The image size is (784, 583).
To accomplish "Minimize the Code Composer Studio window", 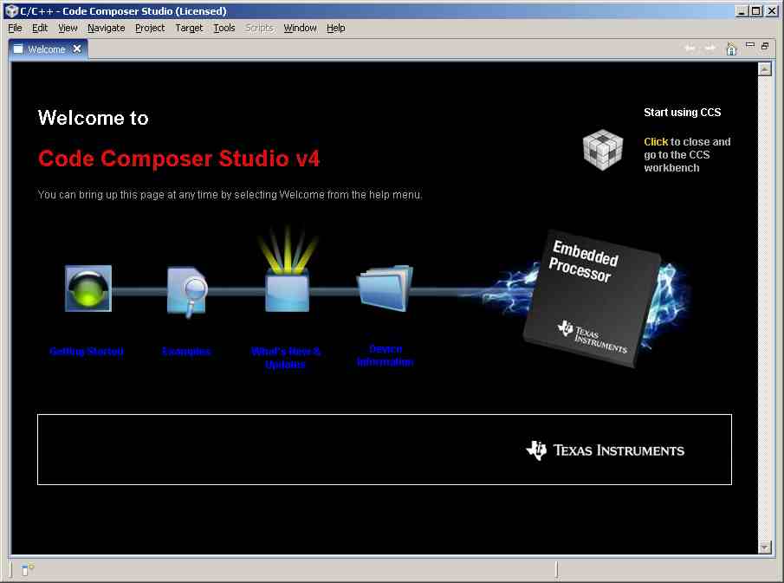I will (742, 11).
